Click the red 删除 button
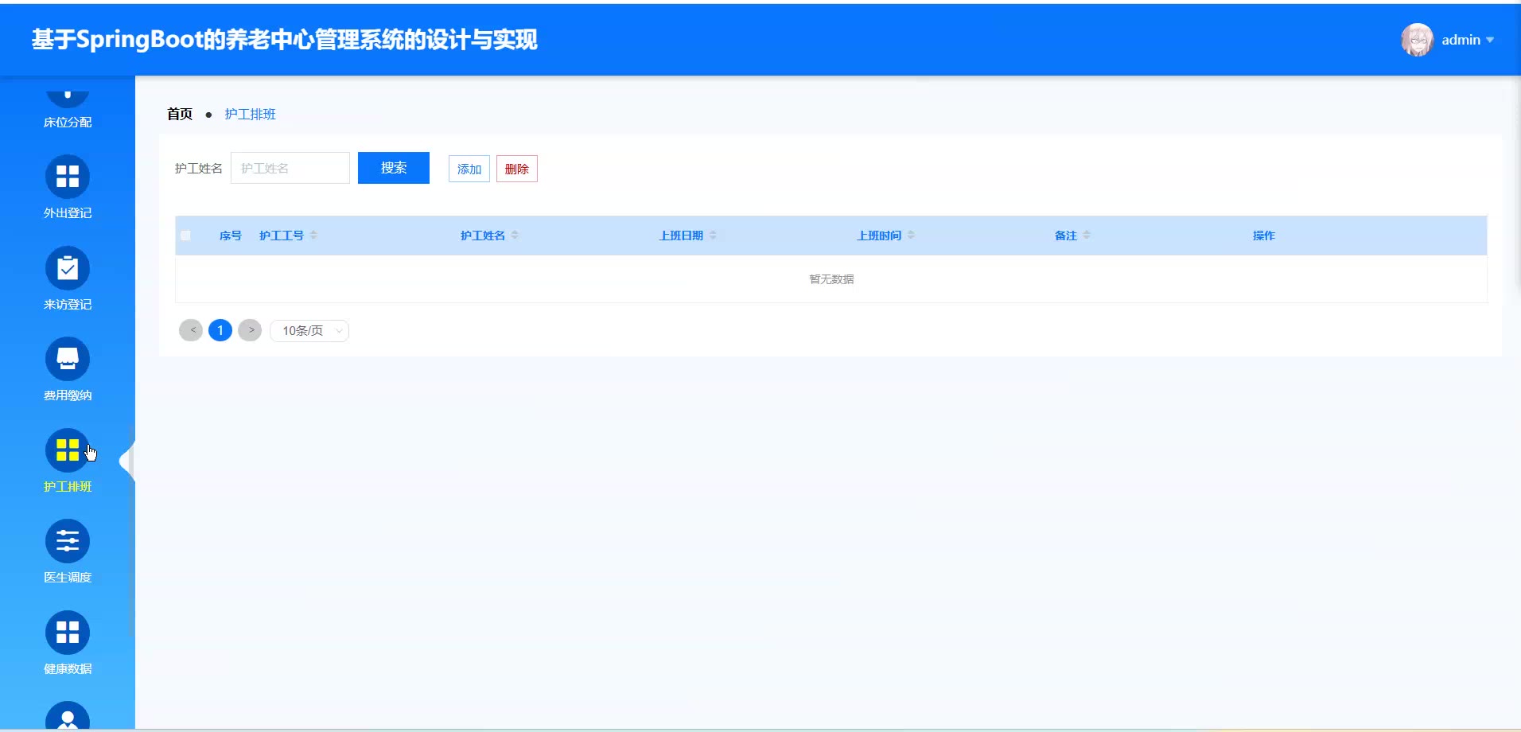The image size is (1521, 732). point(517,169)
